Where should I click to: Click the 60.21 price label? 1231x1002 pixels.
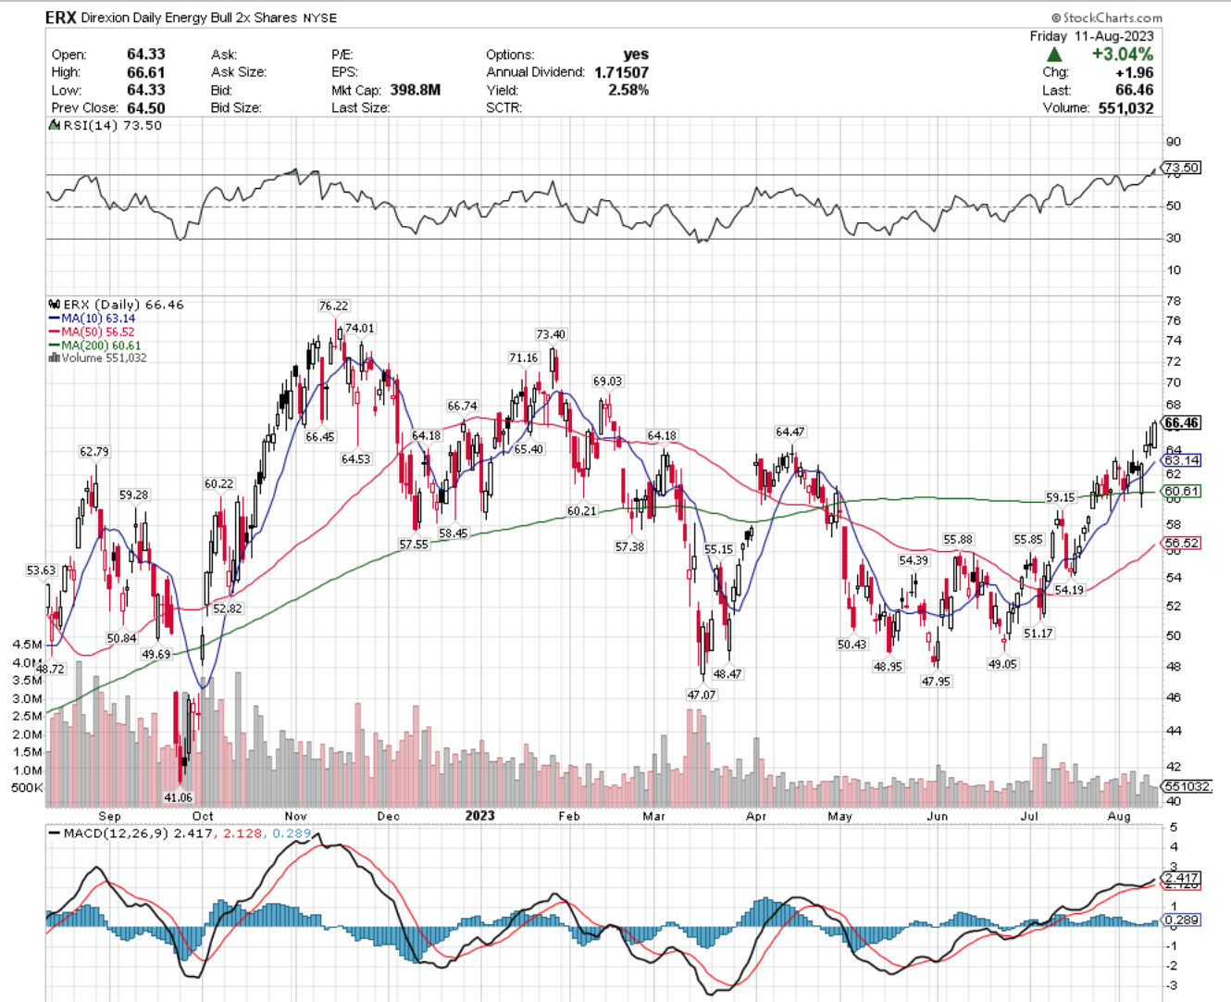[x=582, y=510]
